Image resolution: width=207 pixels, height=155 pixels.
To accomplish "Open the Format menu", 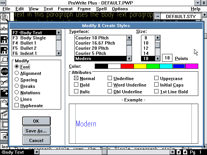I will click(x=65, y=9).
